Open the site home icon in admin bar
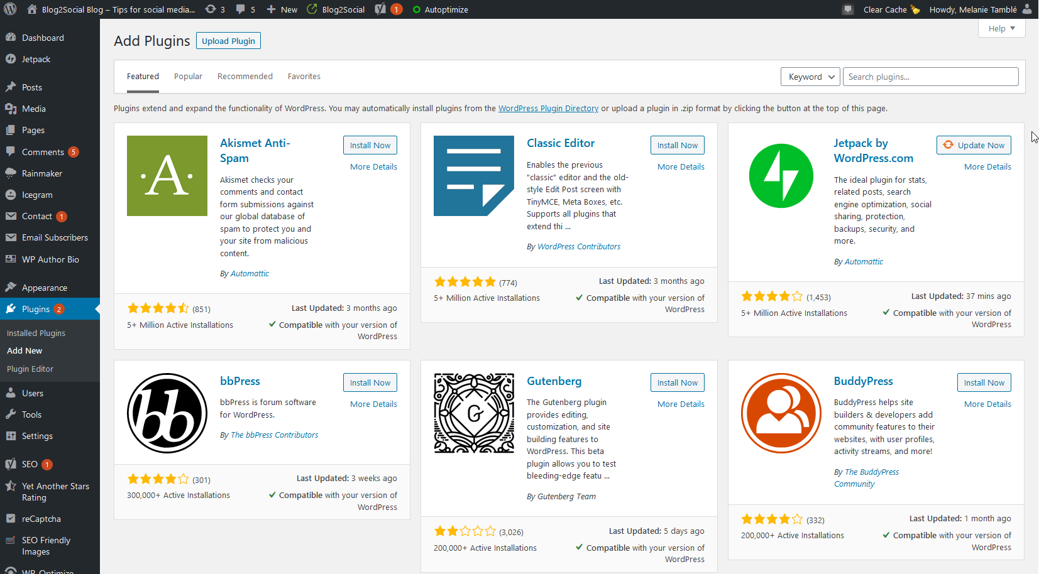This screenshot has width=1039, height=574. tap(32, 9)
